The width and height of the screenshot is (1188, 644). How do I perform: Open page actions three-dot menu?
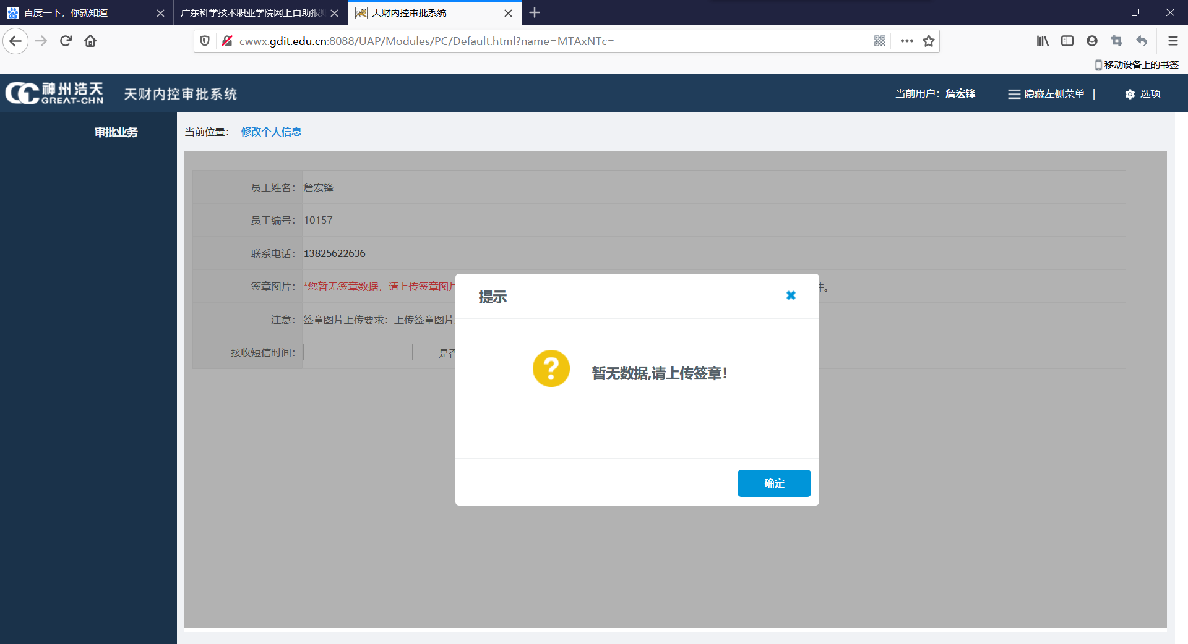tap(907, 41)
